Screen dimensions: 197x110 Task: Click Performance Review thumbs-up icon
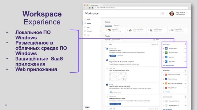tap(130, 30)
